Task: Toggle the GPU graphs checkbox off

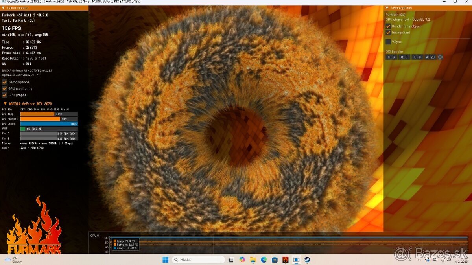Action: coord(5,95)
